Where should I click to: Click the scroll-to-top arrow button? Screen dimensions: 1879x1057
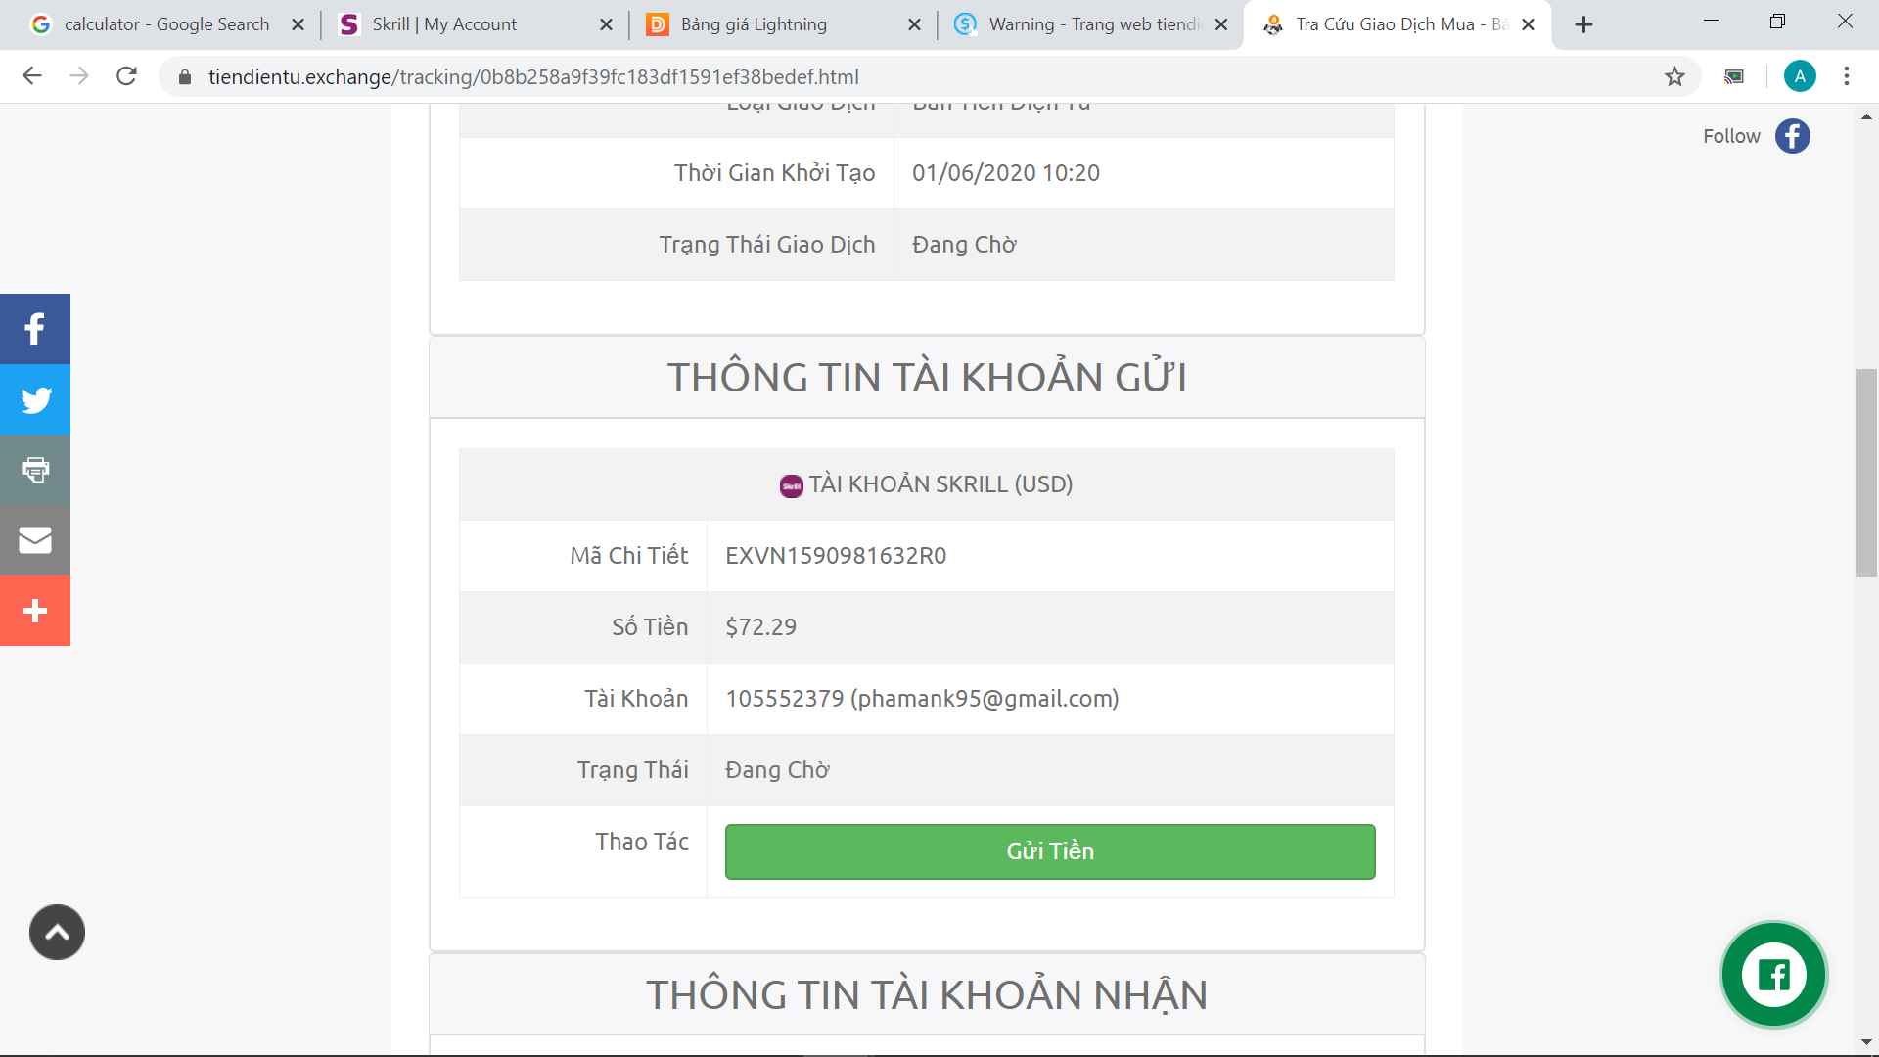pos(57,932)
